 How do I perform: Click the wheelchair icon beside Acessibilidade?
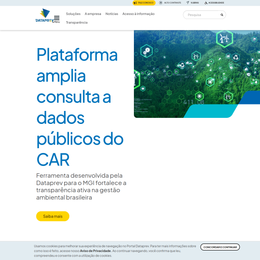pyautogui.click(x=206, y=3)
